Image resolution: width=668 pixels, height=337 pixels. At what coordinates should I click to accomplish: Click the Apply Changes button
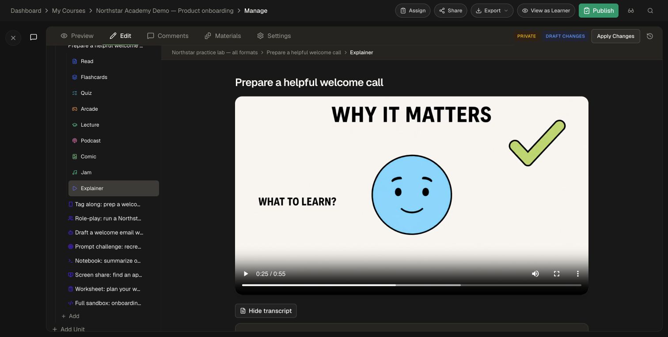click(615, 36)
